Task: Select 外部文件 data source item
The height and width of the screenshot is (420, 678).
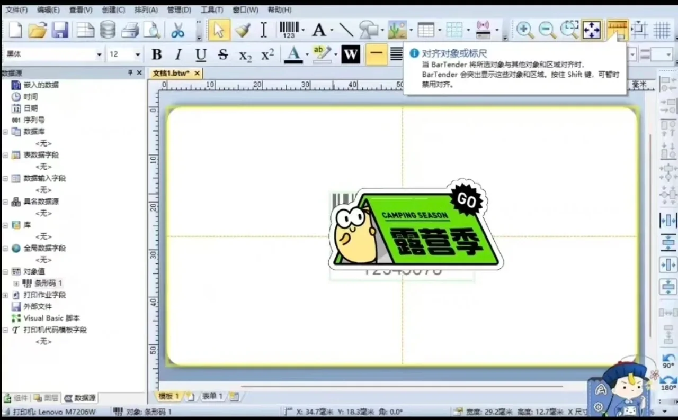Action: [x=38, y=307]
